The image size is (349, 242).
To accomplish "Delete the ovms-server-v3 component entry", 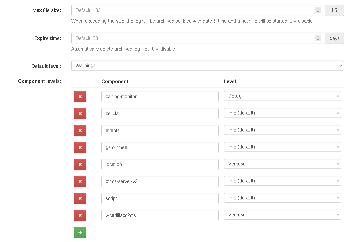I will point(80,181).
